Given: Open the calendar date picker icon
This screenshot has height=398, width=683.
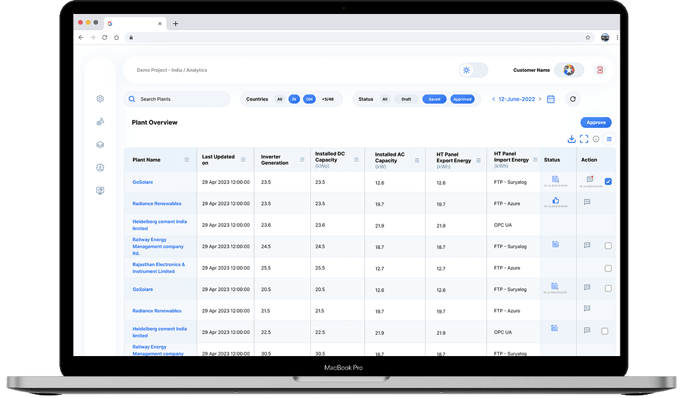Looking at the screenshot, I should [550, 99].
